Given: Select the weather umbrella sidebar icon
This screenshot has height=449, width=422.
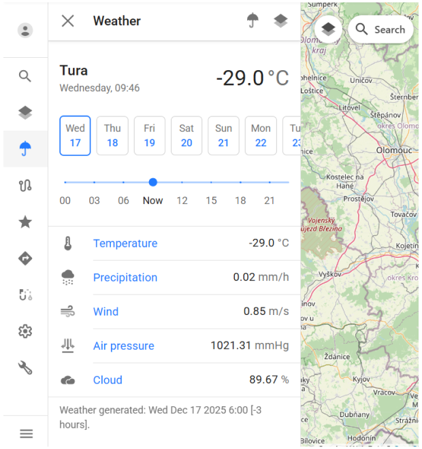Looking at the screenshot, I should (25, 148).
